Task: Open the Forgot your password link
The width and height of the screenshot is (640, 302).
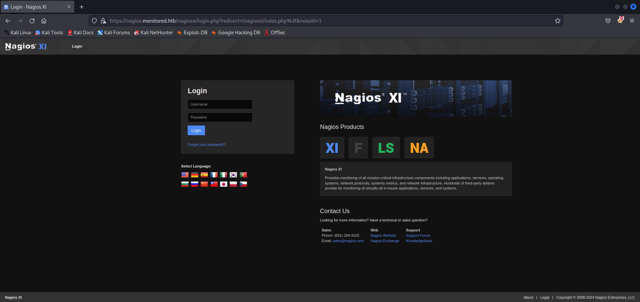Action: (x=206, y=145)
